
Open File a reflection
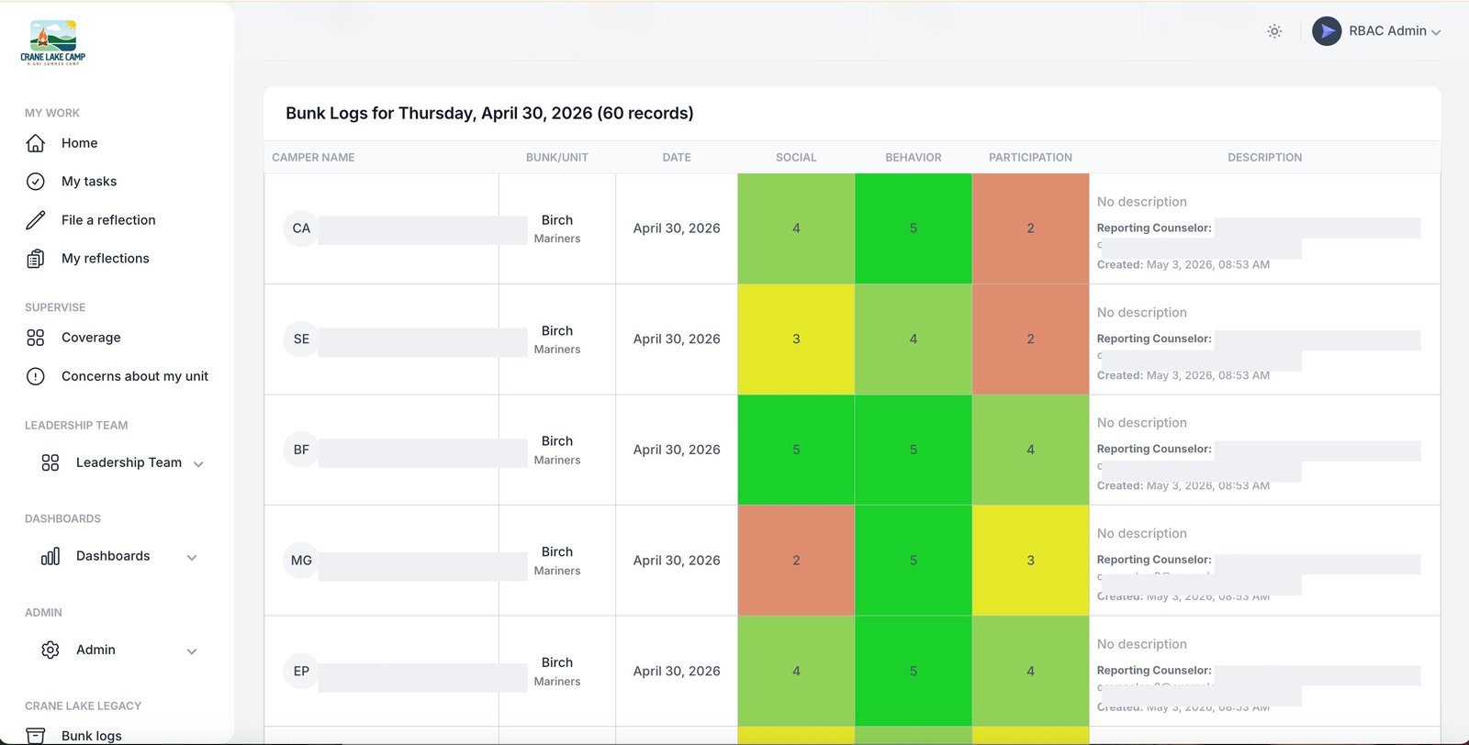pyautogui.click(x=108, y=220)
